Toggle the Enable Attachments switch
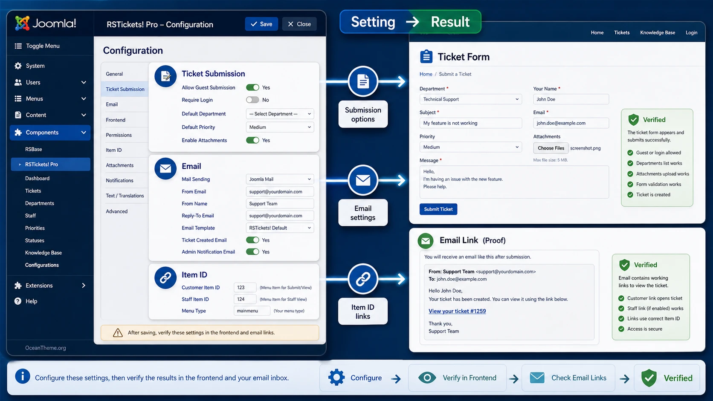This screenshot has height=401, width=713. pyautogui.click(x=252, y=140)
